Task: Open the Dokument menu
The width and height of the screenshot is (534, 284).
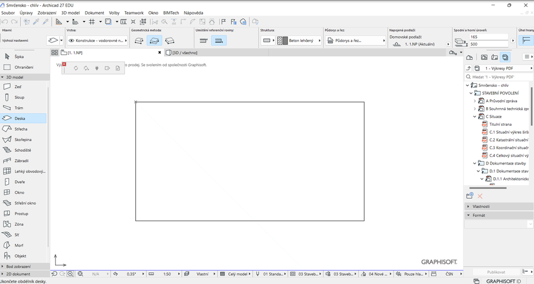Action: click(95, 12)
